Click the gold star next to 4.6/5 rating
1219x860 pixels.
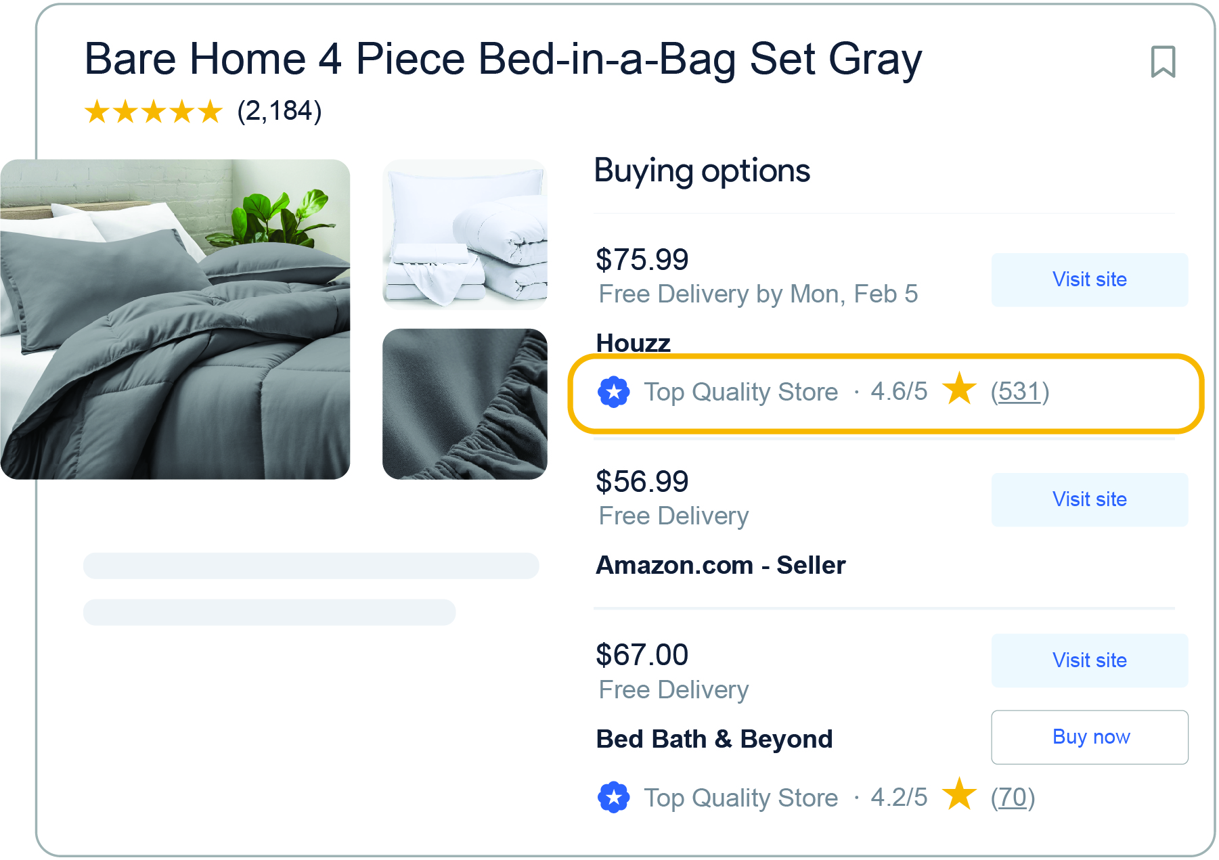960,391
